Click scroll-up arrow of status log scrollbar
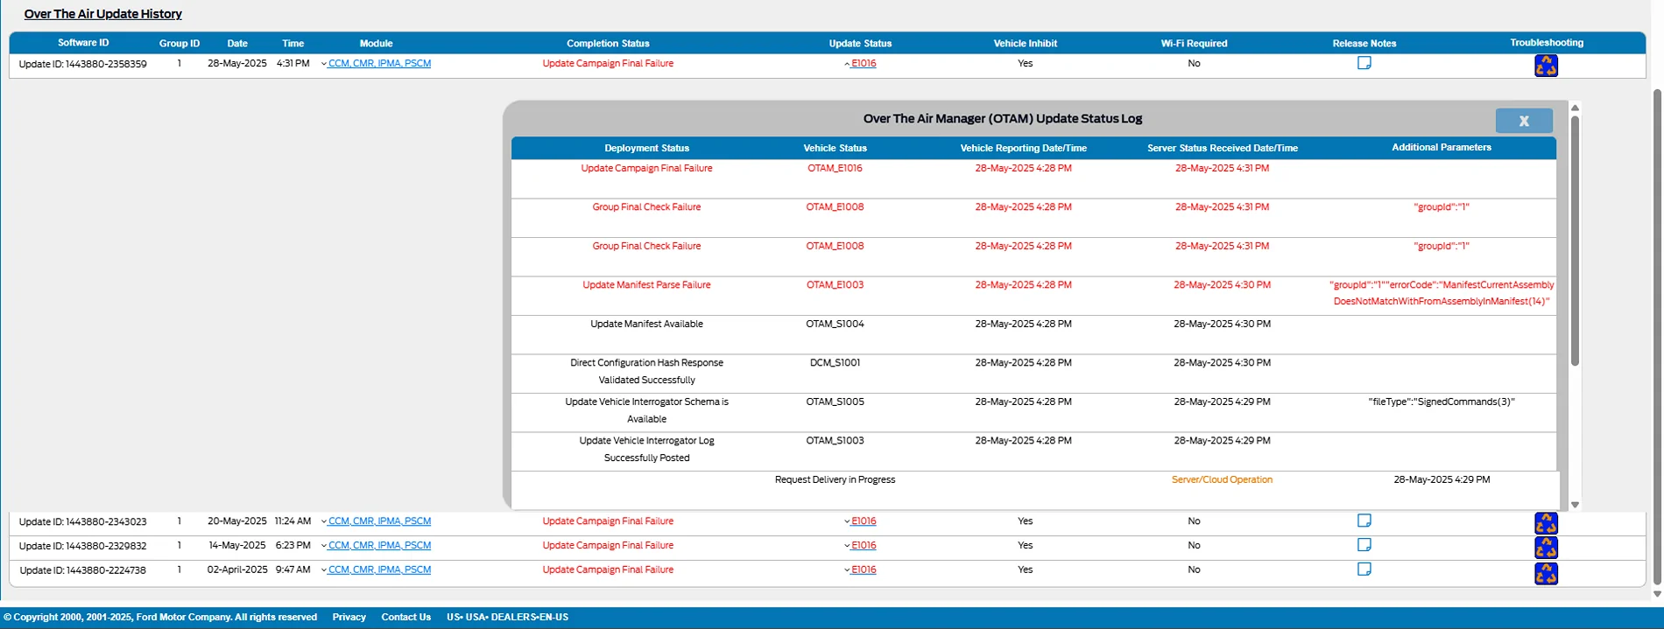The height and width of the screenshot is (629, 1664). (1575, 108)
